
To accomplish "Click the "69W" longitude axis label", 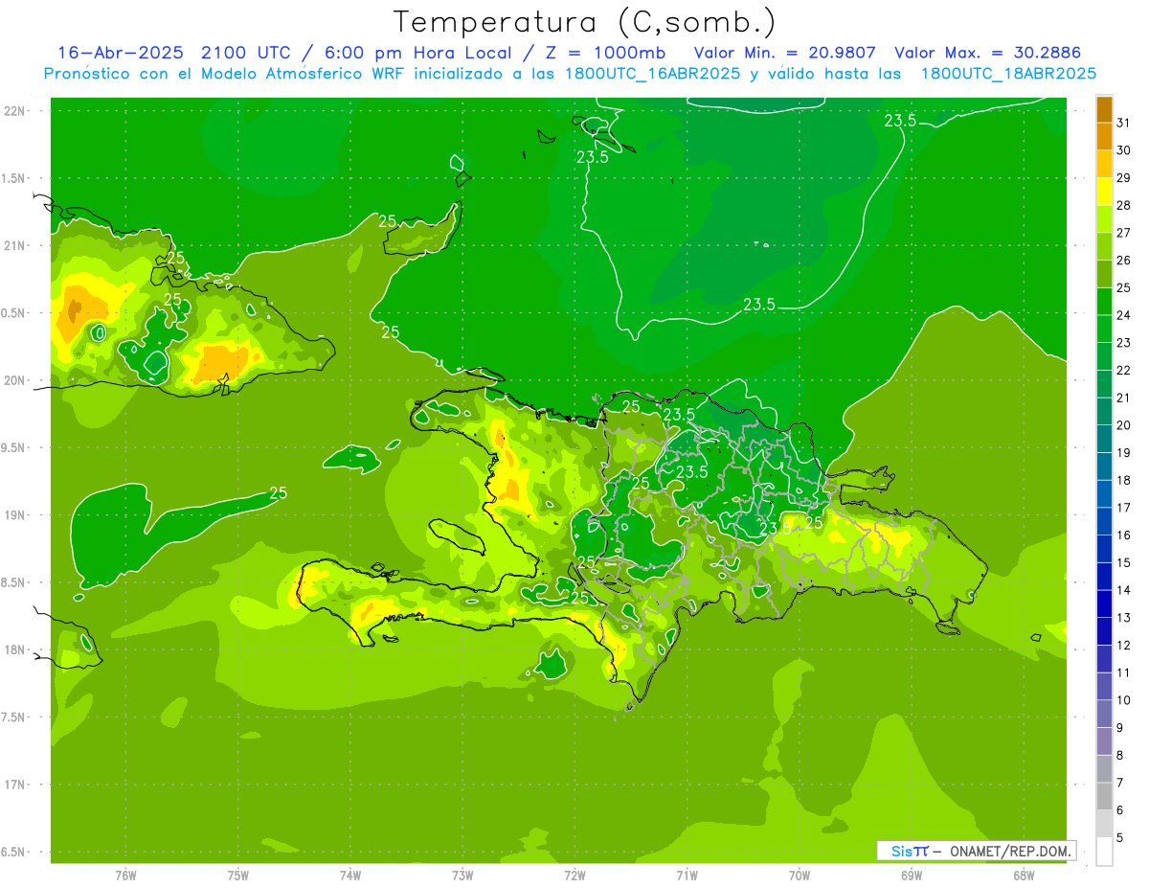I will (x=912, y=875).
